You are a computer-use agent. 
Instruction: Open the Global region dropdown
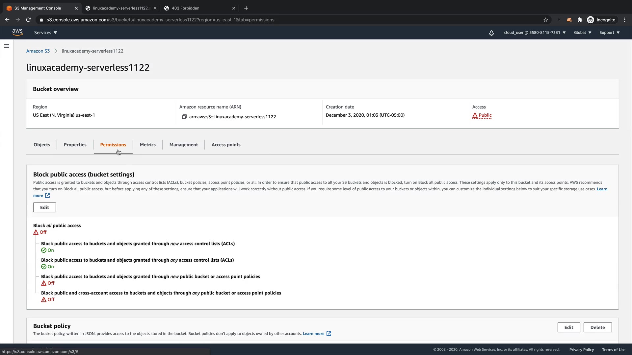[582, 33]
